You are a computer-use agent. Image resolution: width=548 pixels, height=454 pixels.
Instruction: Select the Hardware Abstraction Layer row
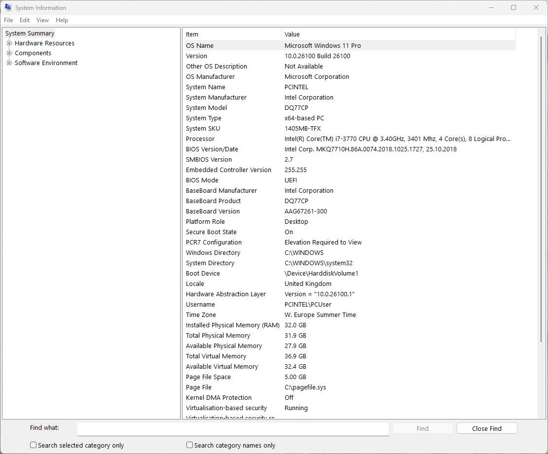[x=350, y=294]
